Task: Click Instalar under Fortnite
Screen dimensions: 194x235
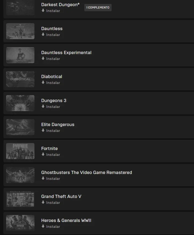Action: coord(53,155)
